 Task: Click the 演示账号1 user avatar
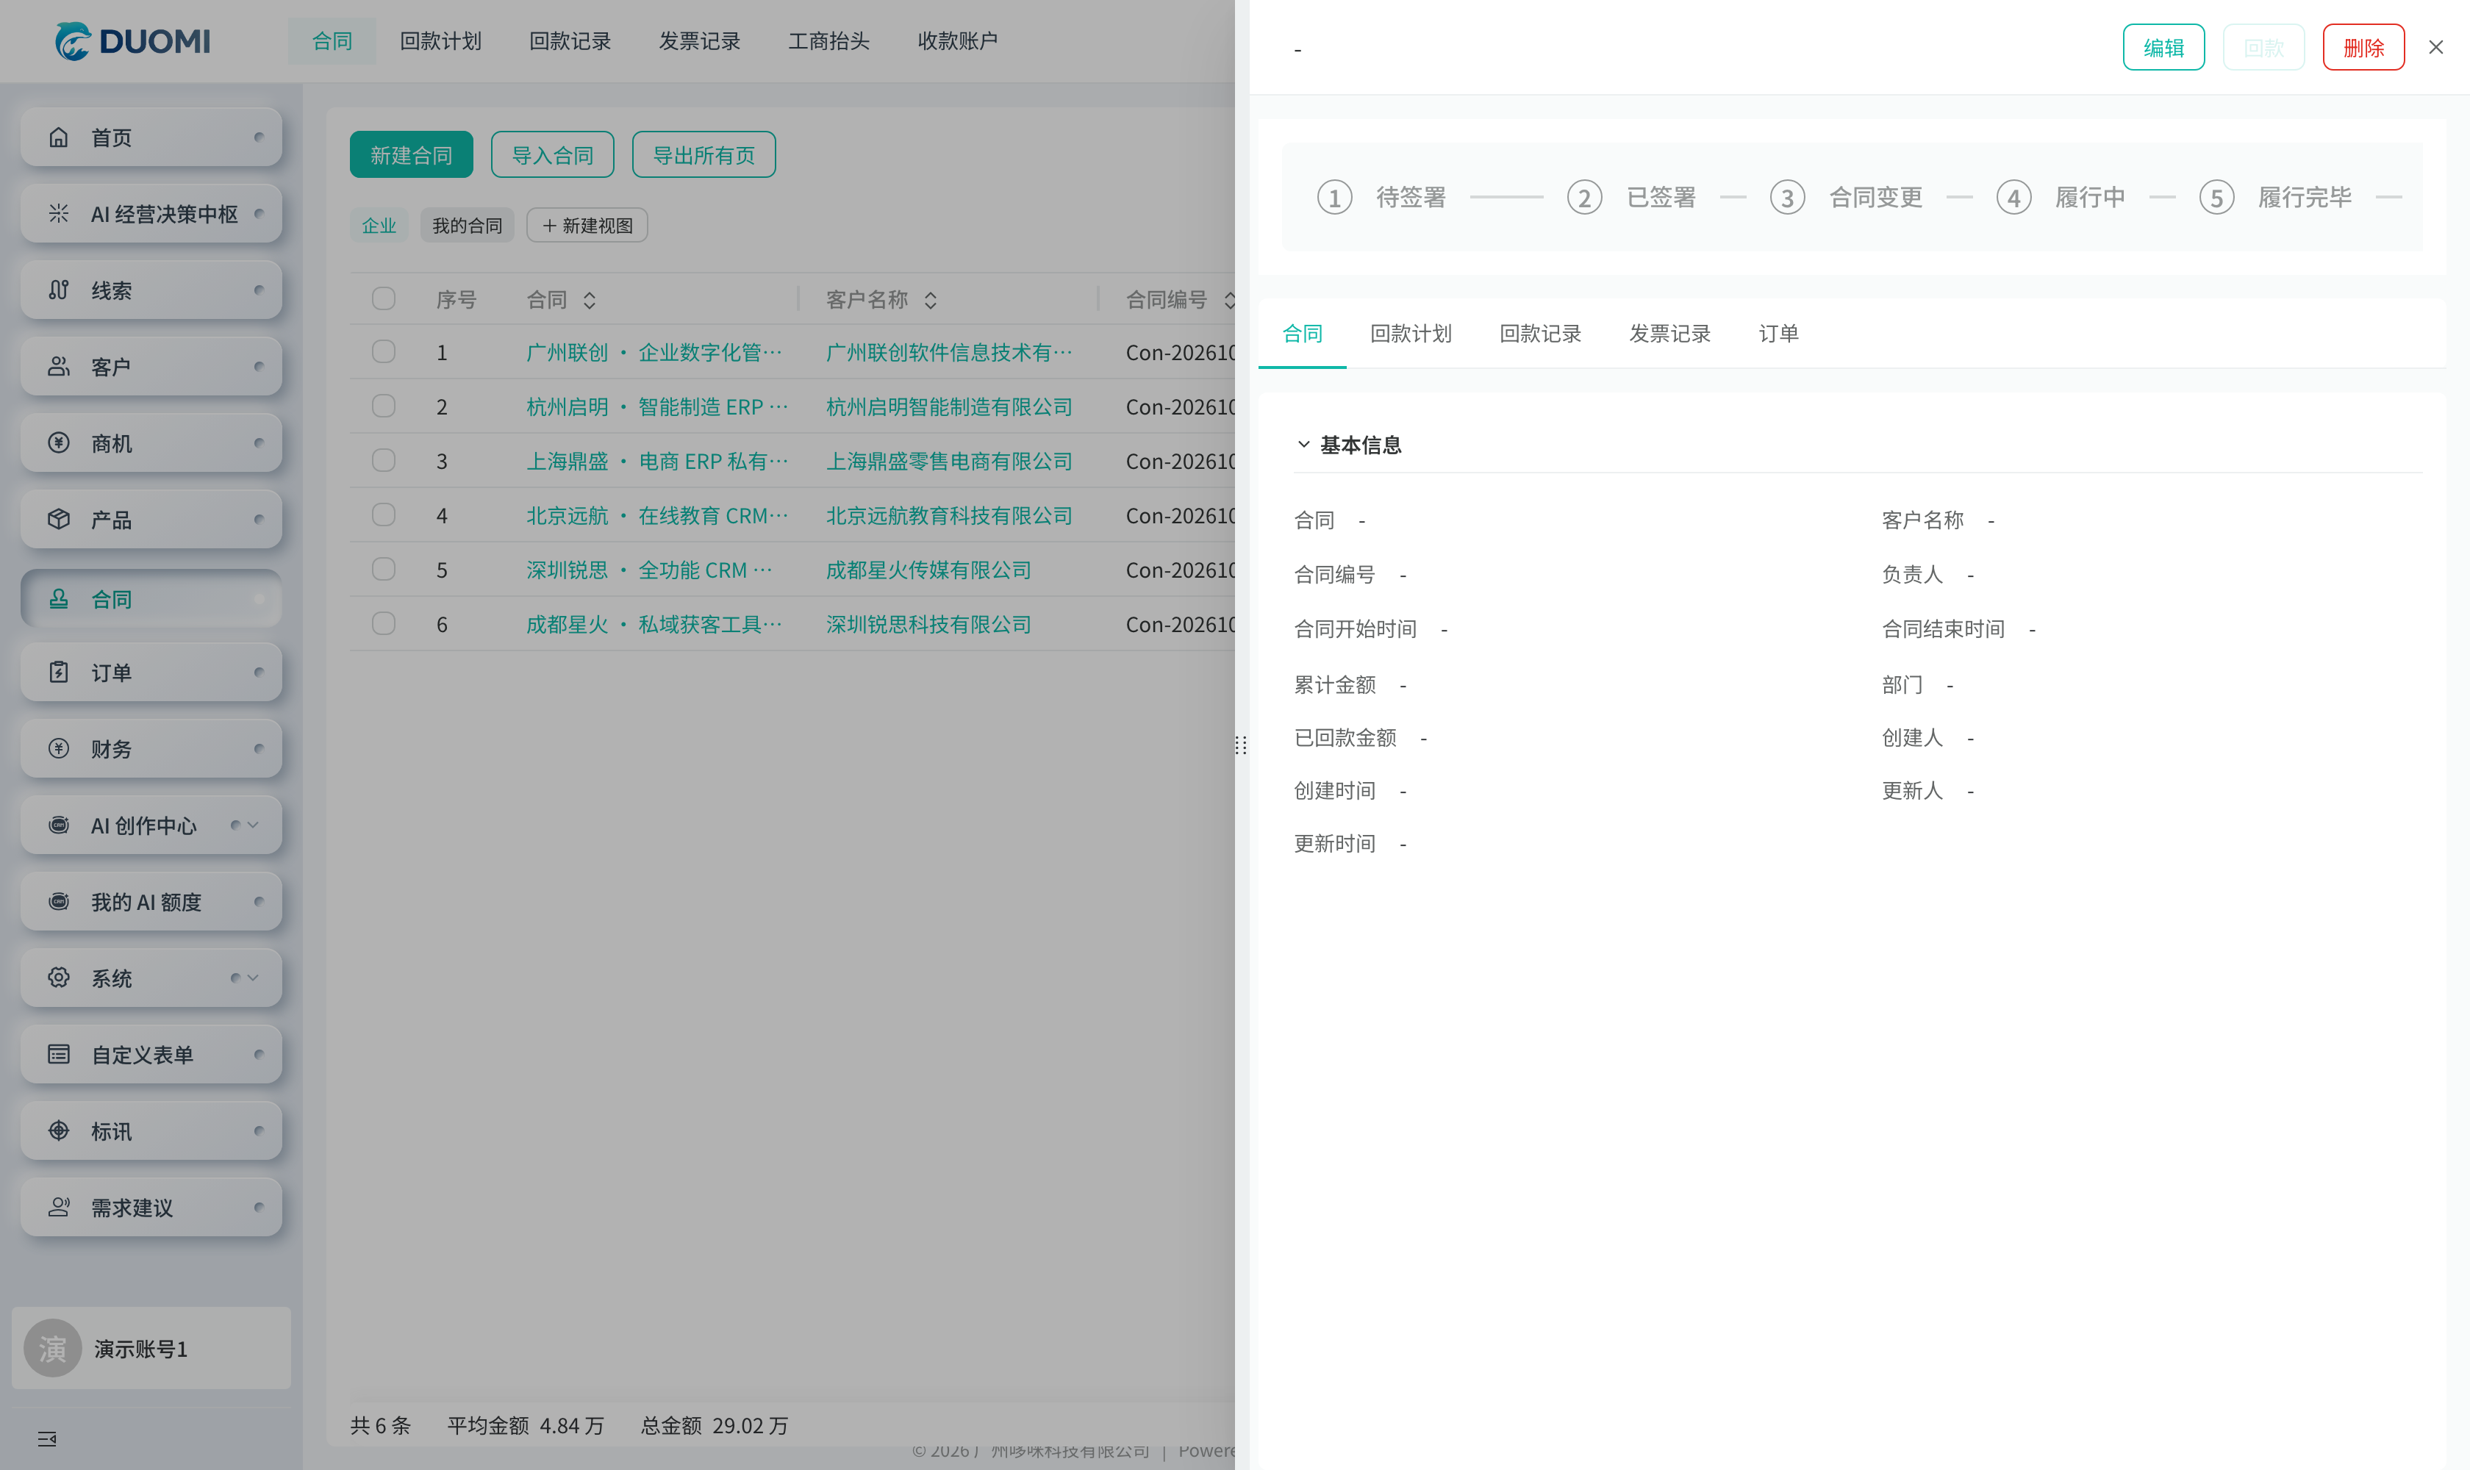[52, 1348]
